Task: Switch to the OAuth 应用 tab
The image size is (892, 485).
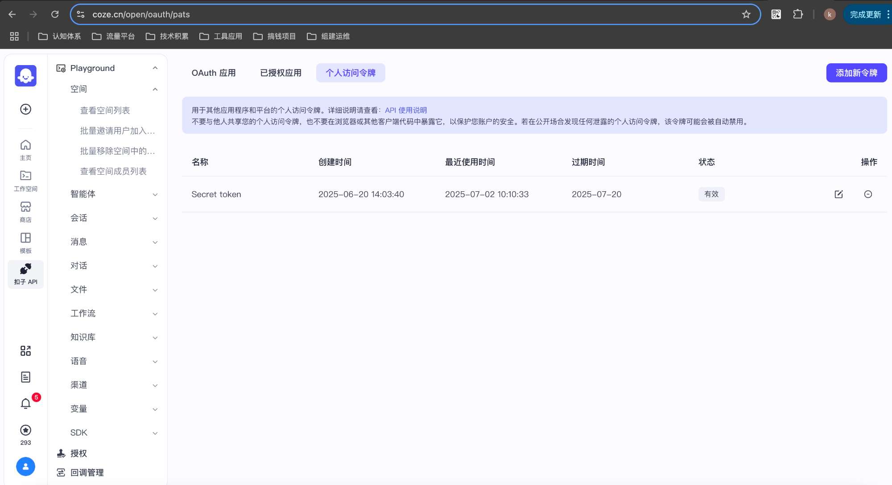Action: (x=214, y=73)
